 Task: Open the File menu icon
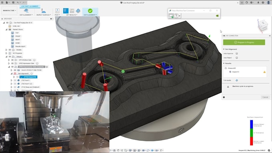pyautogui.click(x=7, y=2)
